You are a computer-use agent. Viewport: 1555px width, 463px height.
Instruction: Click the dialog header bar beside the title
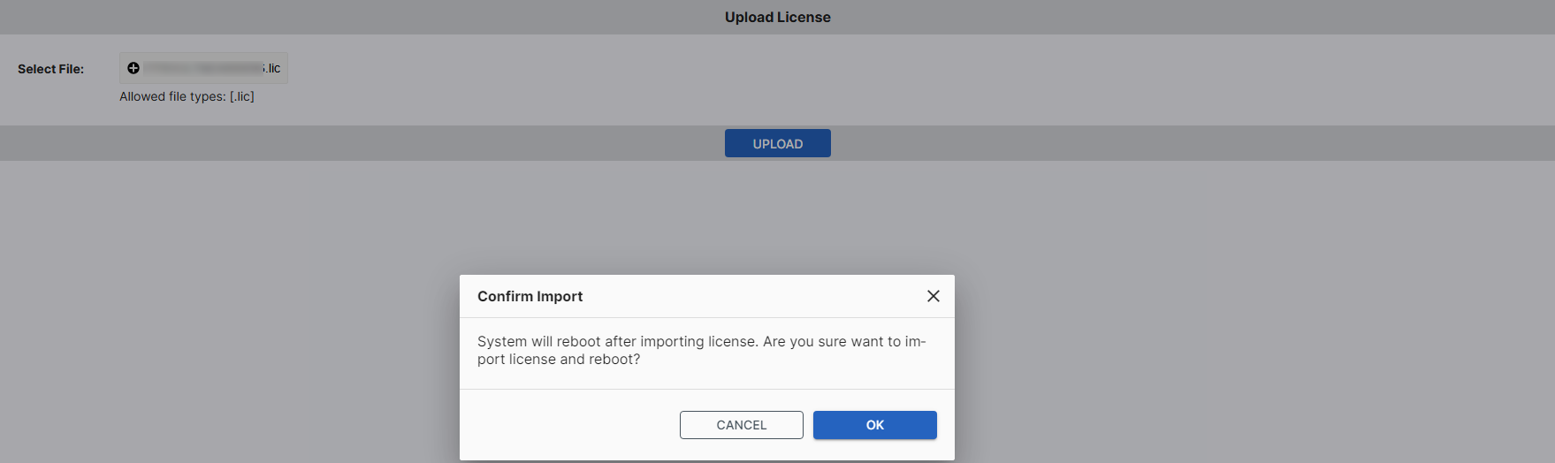[751, 296]
